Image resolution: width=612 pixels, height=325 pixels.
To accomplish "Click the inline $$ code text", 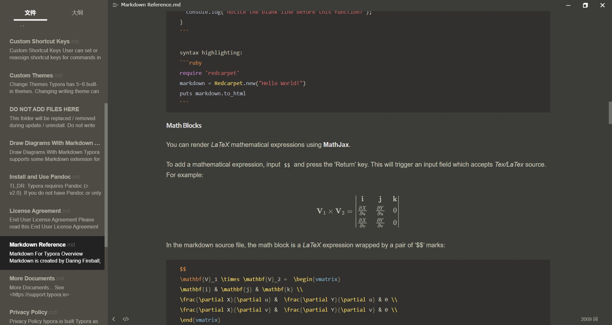I will point(287,165).
